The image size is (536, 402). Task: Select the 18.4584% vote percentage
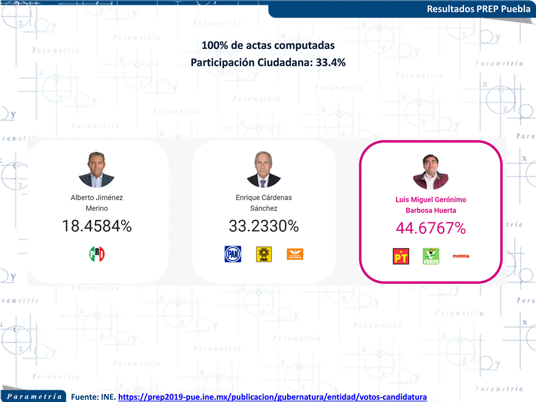[96, 226]
